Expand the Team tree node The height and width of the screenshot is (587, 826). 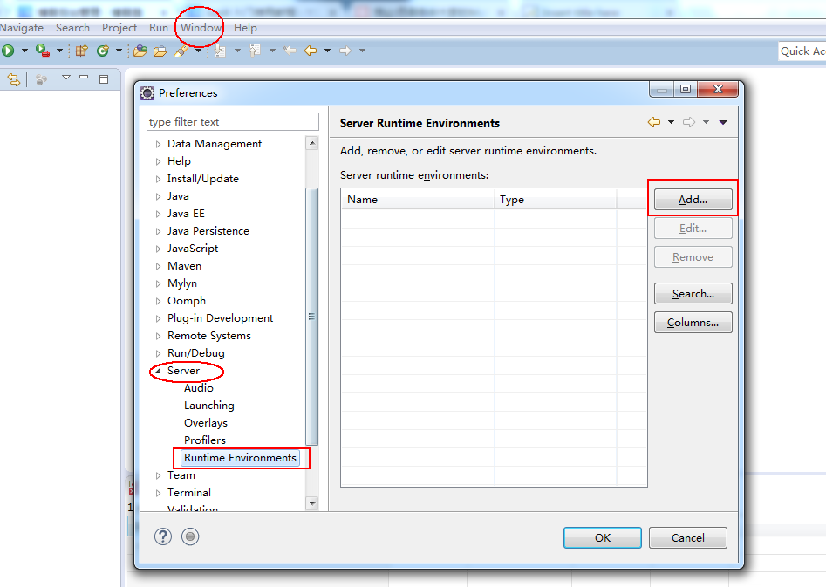point(158,475)
